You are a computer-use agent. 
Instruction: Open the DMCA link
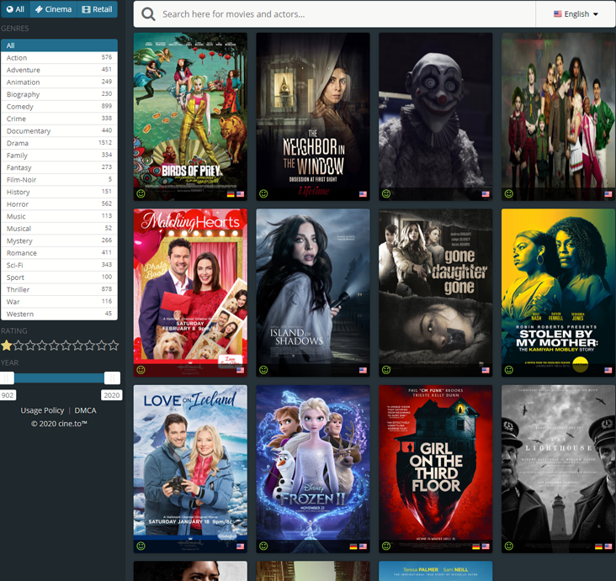click(85, 410)
